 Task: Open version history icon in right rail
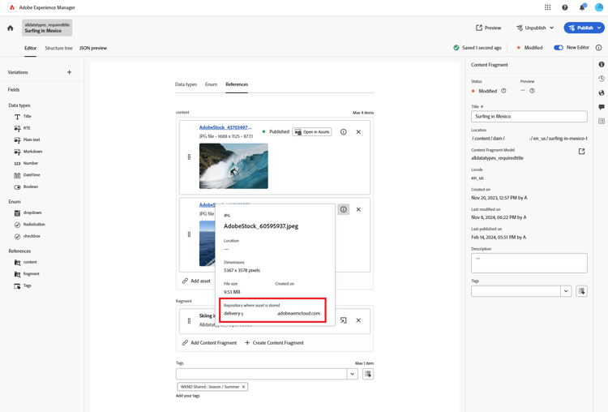click(602, 79)
